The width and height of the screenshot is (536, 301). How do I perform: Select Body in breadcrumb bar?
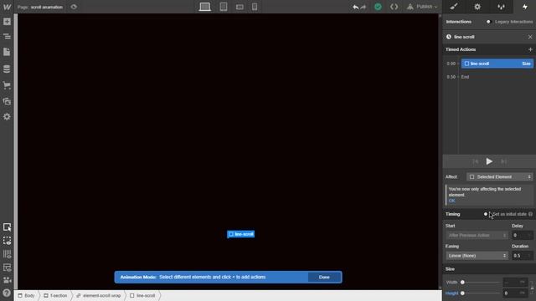click(27, 295)
